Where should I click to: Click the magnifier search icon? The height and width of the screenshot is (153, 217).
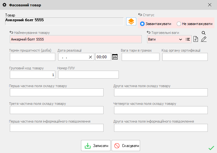pos(204,33)
